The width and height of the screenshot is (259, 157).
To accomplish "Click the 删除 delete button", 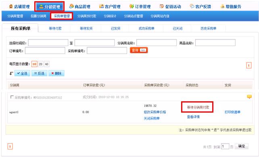I will [56, 73].
